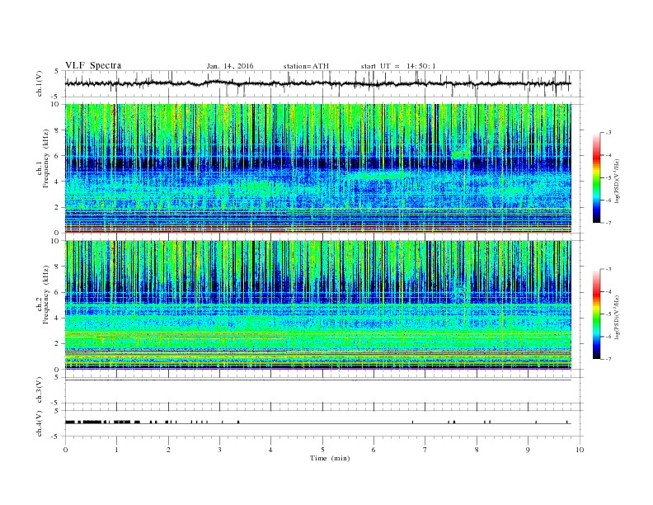Click time axis tick label "9"
The height and width of the screenshot is (505, 653).
(528, 450)
